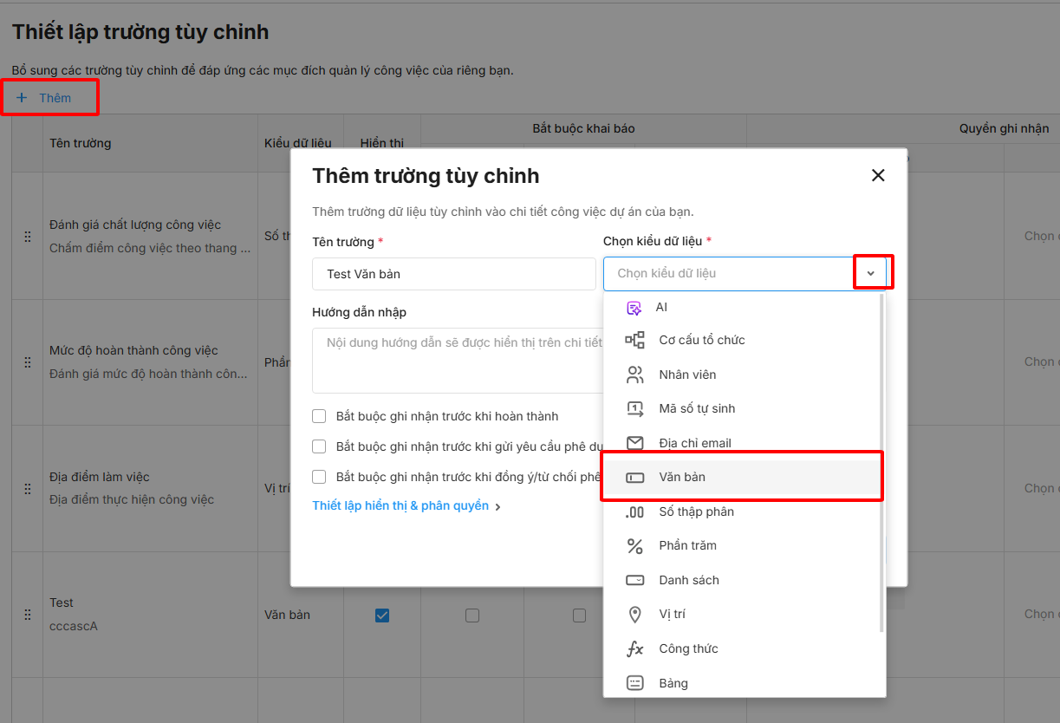The width and height of the screenshot is (1060, 723).
Task: Click the location pin icon for Vị trí
Action: [634, 614]
